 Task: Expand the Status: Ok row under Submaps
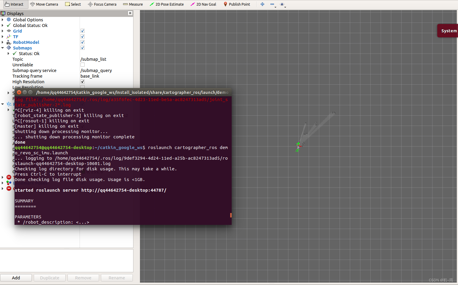8,53
